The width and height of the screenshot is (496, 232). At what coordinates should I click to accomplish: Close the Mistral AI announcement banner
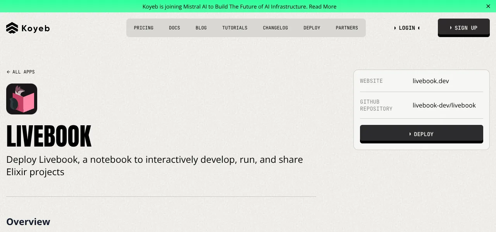pyautogui.click(x=488, y=6)
